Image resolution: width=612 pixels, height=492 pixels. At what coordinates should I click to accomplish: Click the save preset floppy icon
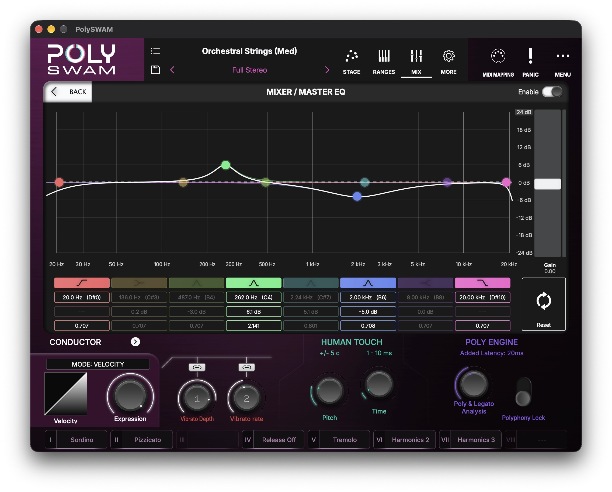coord(155,70)
